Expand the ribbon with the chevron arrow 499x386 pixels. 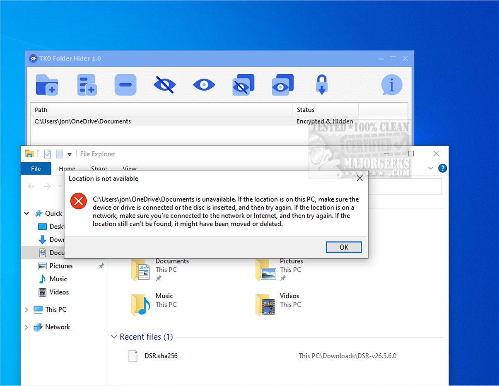[431, 168]
